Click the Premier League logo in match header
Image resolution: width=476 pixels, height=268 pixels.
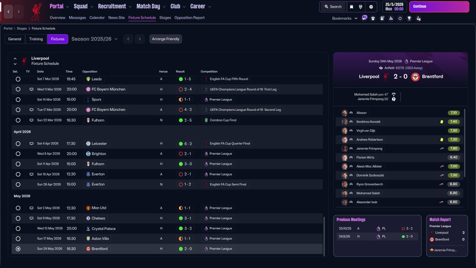coord(406,61)
